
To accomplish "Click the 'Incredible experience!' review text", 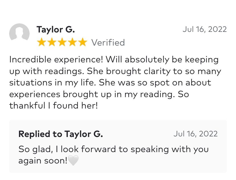I will point(56,60).
